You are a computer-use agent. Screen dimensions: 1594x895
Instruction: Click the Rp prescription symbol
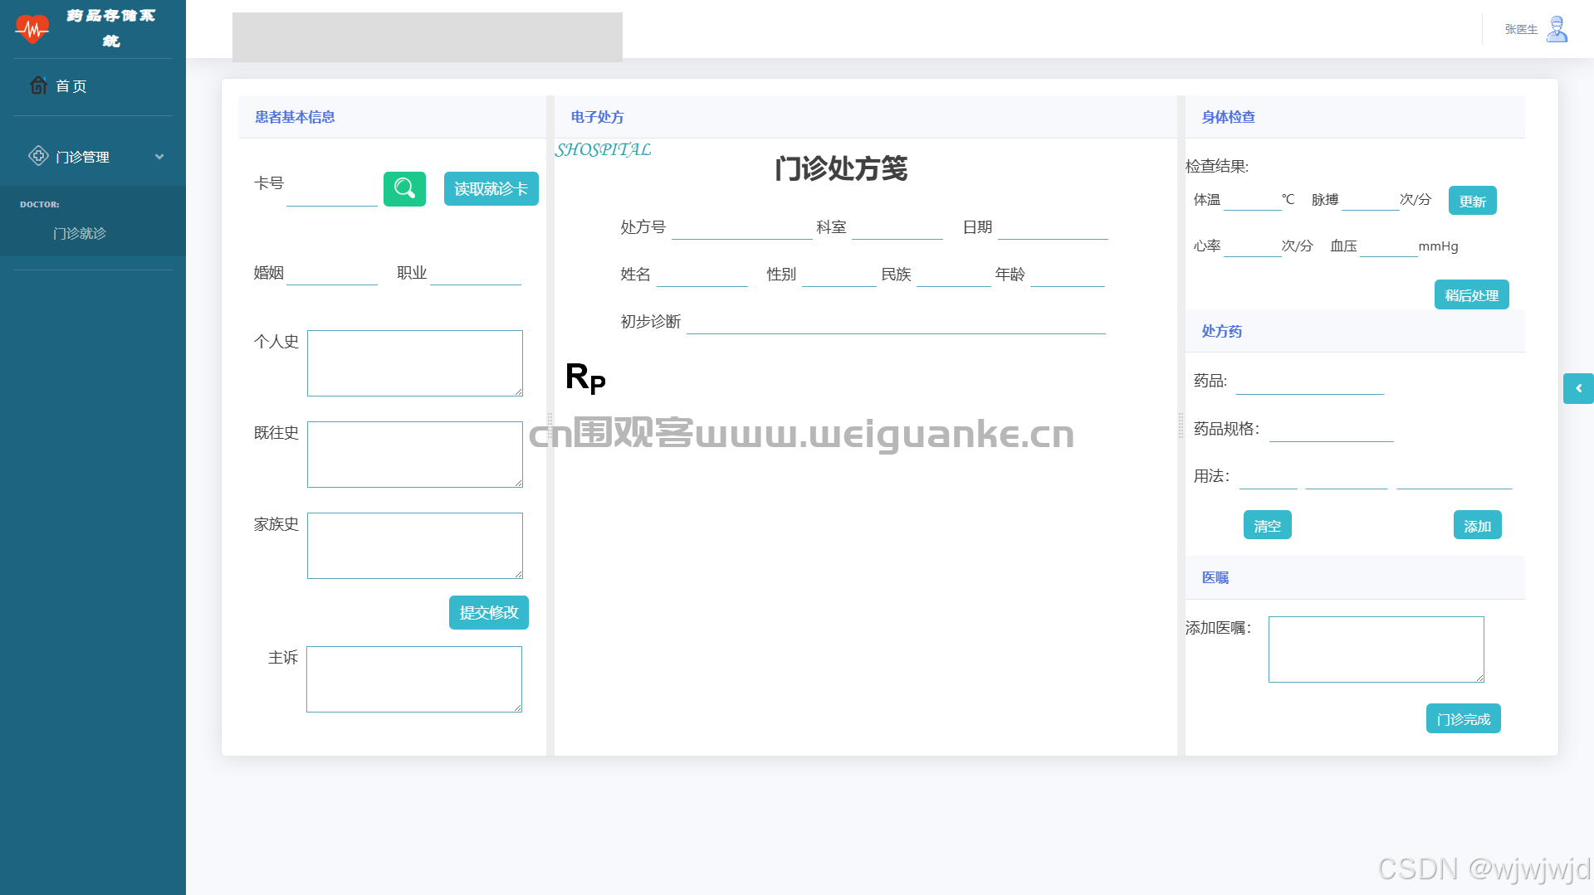pyautogui.click(x=585, y=377)
